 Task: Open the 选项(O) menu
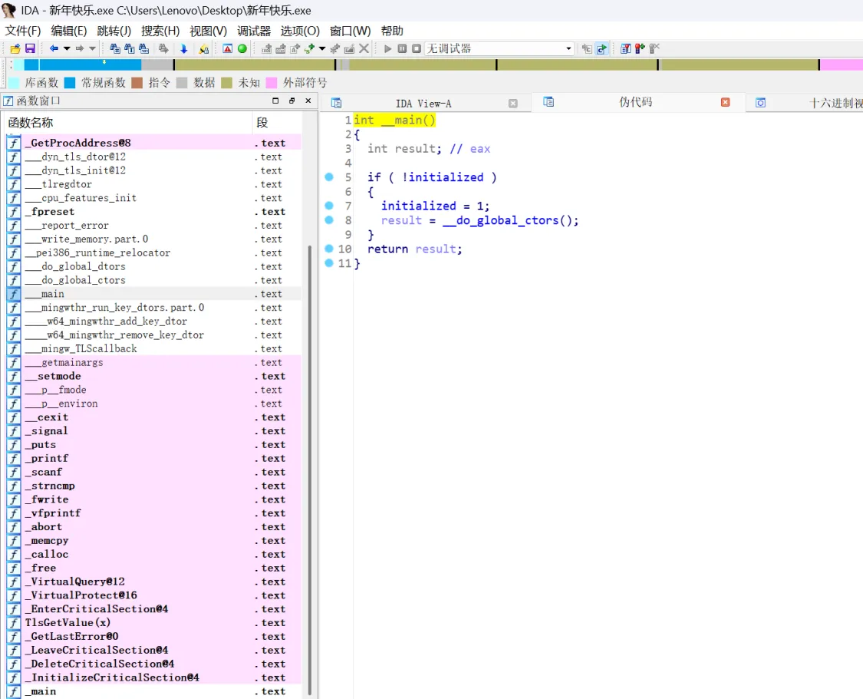(300, 31)
